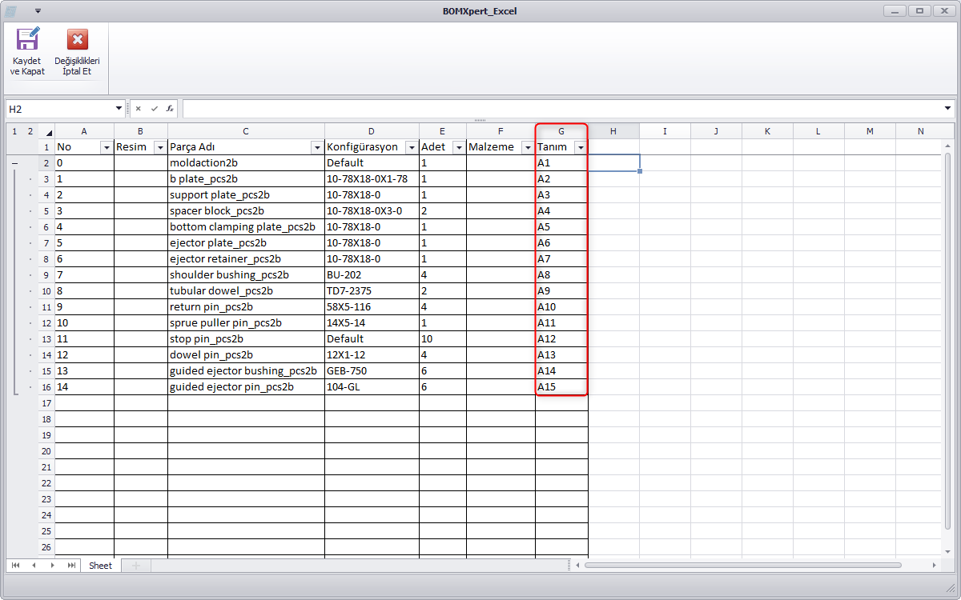Viewport: 961px width, 600px height.
Task: Click the BU-202 configuration cell
Action: pyautogui.click(x=372, y=275)
